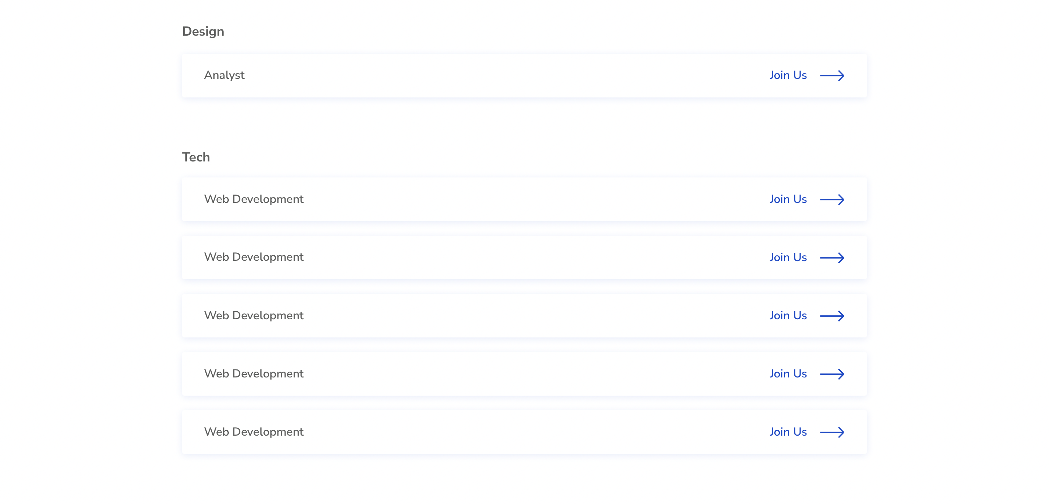Open the last Web Development job title

point(254,432)
